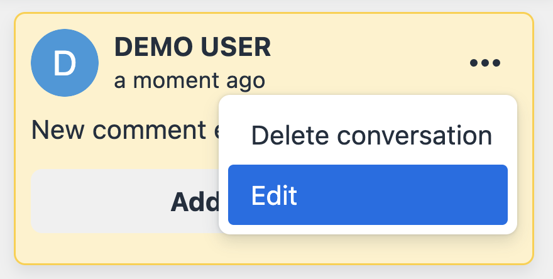Close the menu via the ellipsis icon
The width and height of the screenshot is (553, 279).
click(x=485, y=63)
